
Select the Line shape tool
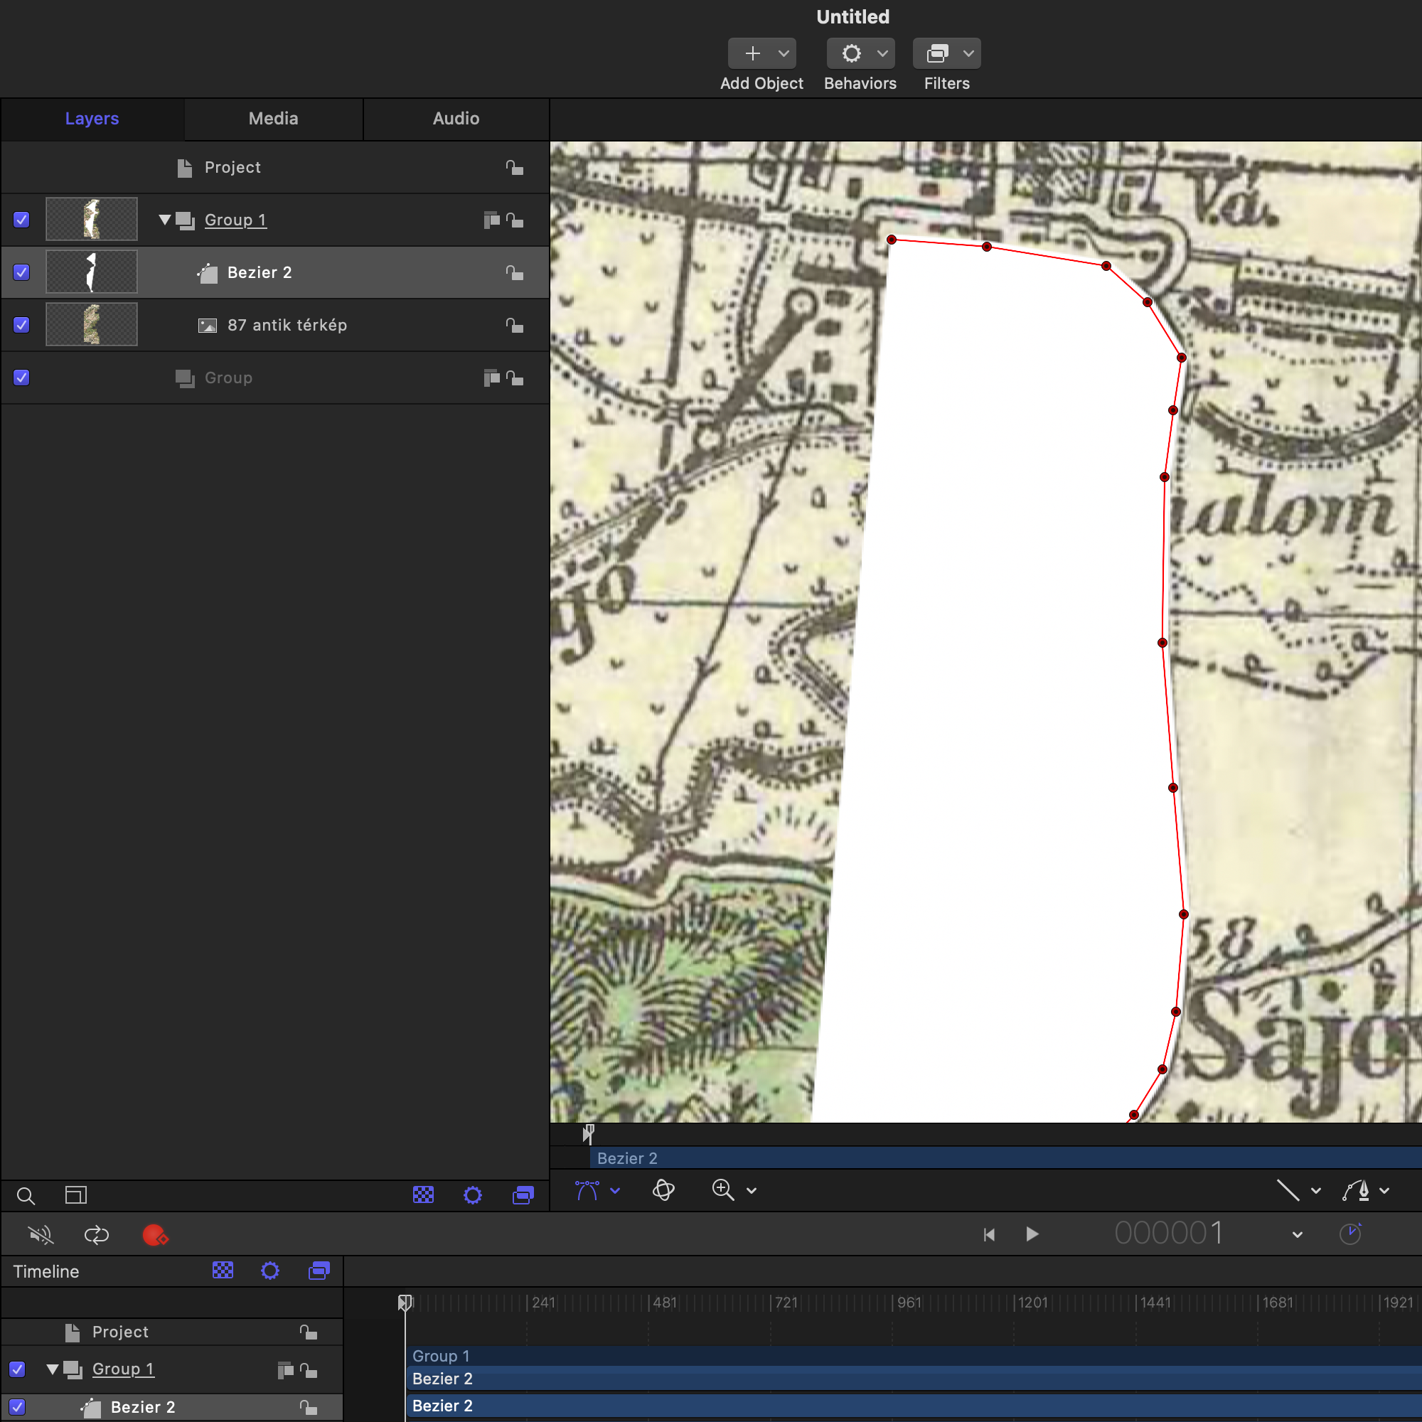click(1288, 1190)
